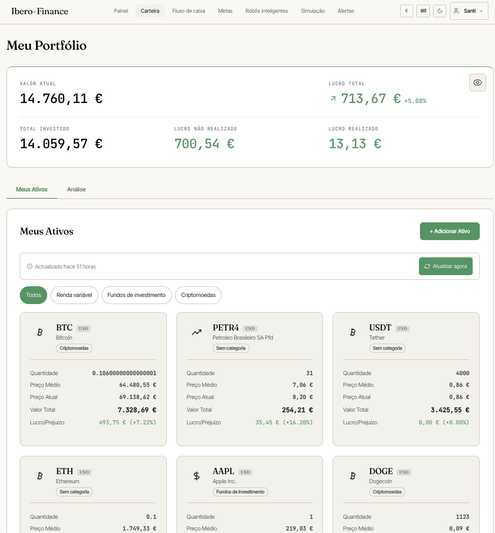This screenshot has height=533, width=495.
Task: Switch to the Meus Ativos tab
Action: (31, 189)
